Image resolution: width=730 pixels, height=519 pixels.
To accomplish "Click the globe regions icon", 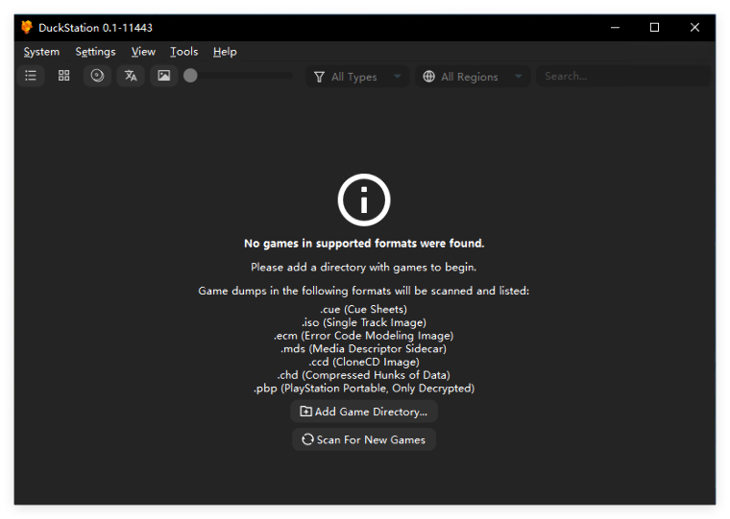I will [428, 77].
